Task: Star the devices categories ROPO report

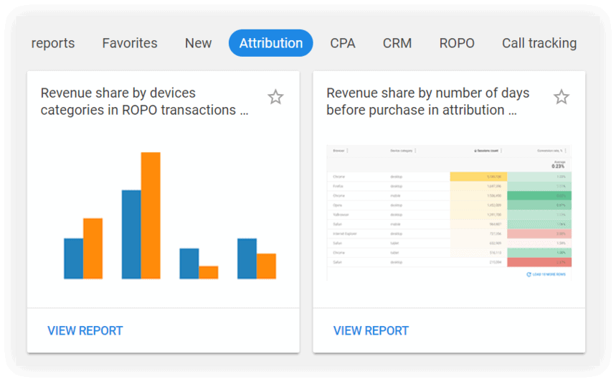Action: coord(275,97)
